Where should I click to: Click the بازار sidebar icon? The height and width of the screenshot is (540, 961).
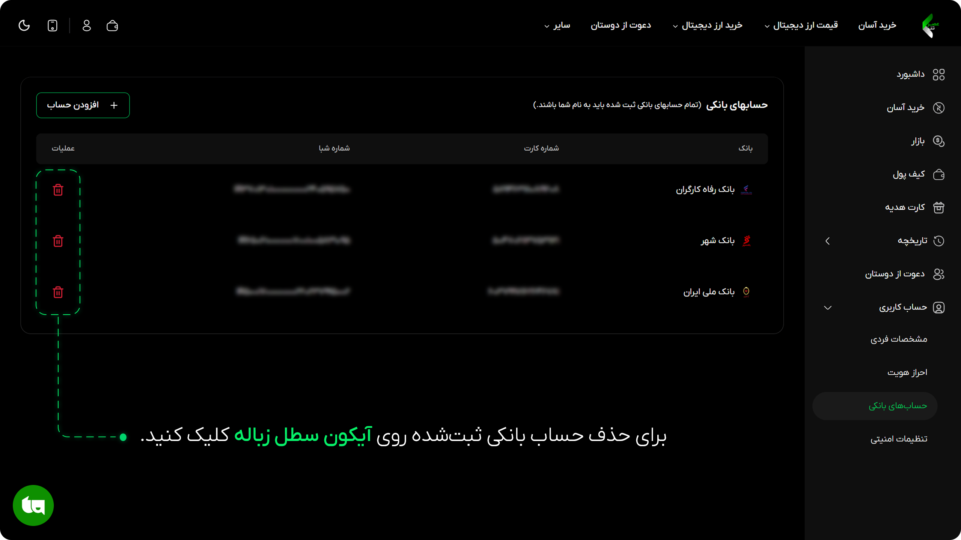click(x=938, y=141)
